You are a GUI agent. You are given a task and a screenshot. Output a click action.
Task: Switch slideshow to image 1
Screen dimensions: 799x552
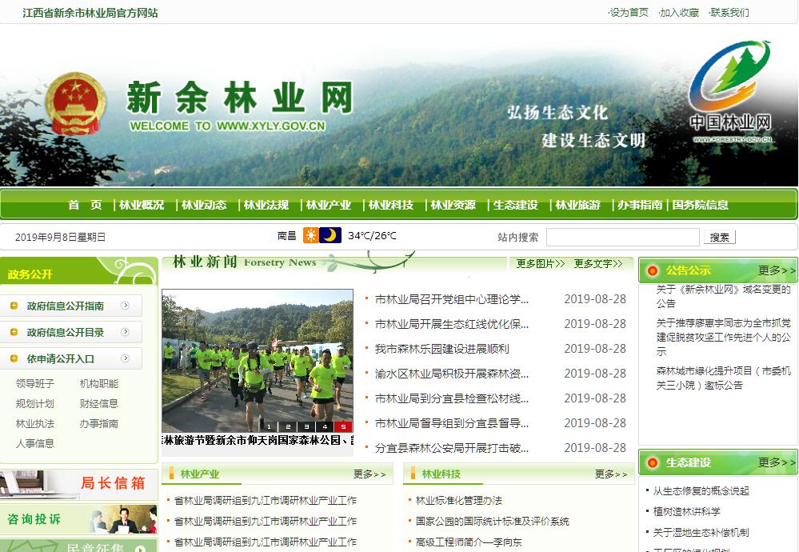click(x=269, y=427)
